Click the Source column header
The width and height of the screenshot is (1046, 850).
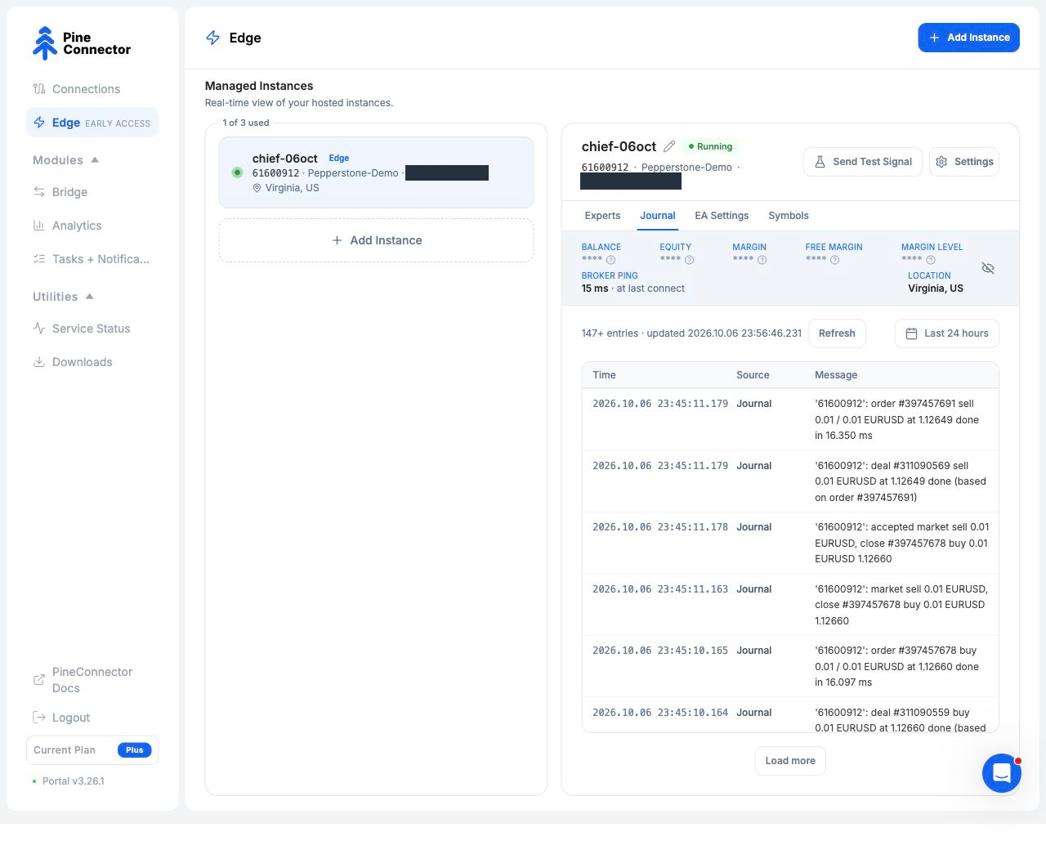click(753, 375)
